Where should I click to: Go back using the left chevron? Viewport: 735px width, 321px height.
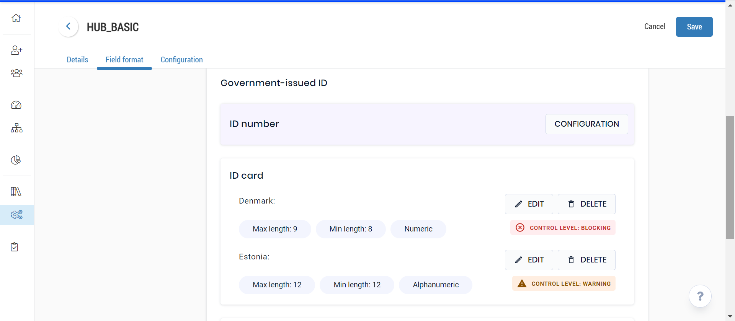(x=69, y=26)
